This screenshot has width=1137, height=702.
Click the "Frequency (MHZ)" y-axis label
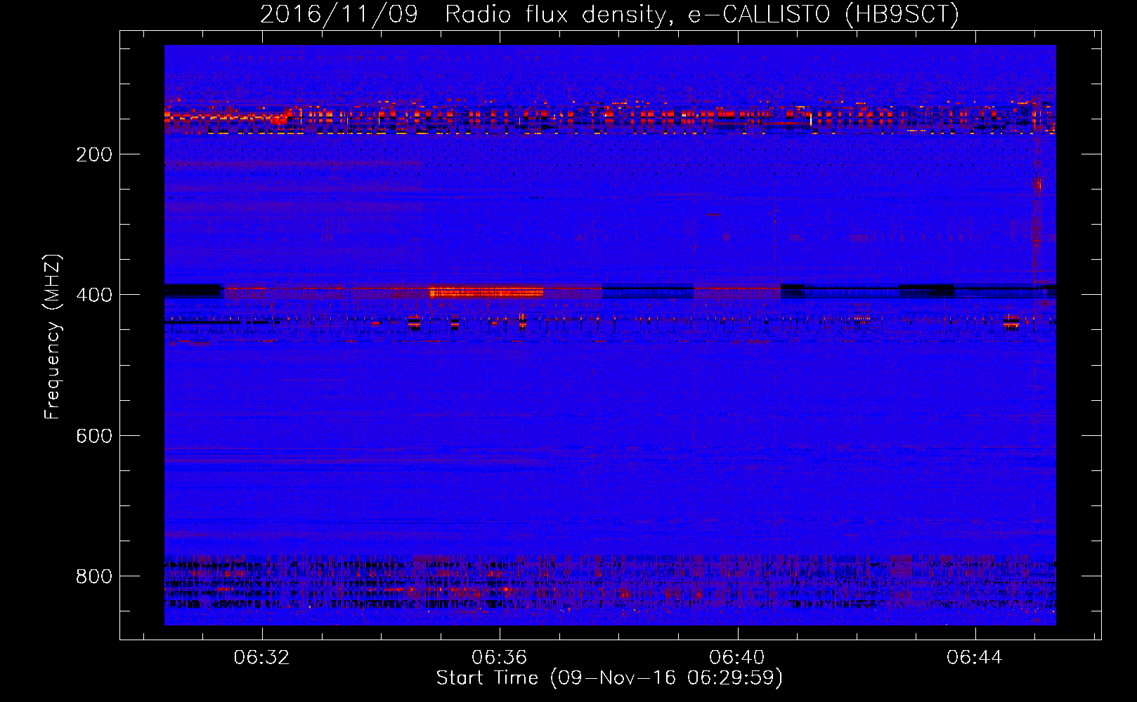pos(53,337)
